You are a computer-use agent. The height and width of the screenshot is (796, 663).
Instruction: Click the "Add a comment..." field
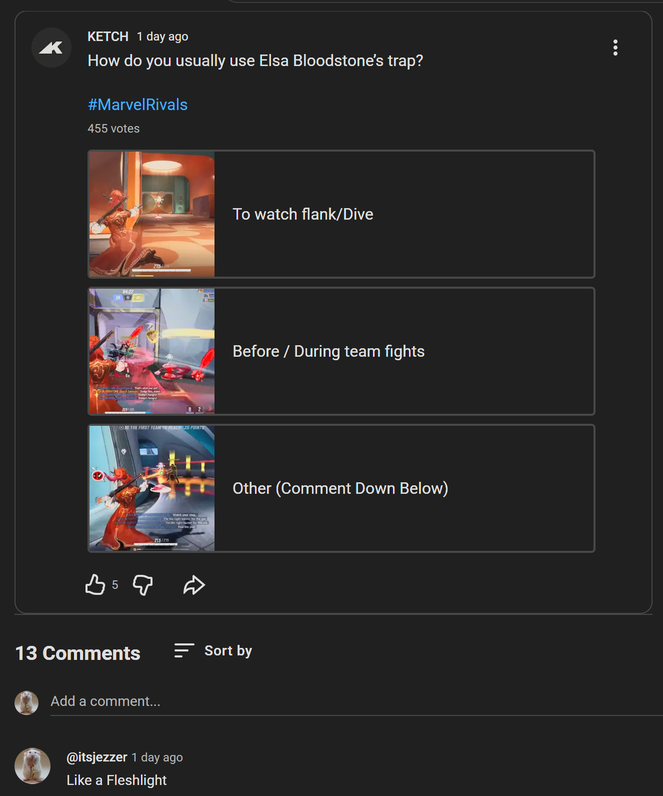350,701
